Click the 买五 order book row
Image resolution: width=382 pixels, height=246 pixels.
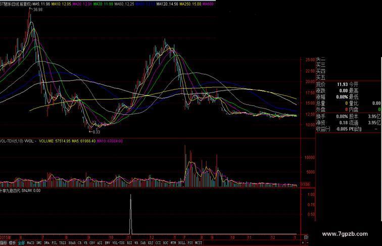pos(320,78)
